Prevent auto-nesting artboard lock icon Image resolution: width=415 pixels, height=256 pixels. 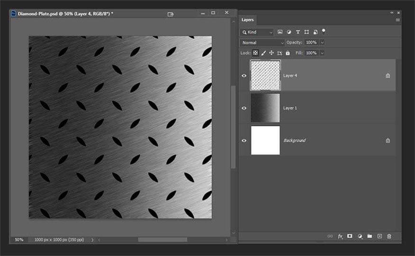pos(279,53)
